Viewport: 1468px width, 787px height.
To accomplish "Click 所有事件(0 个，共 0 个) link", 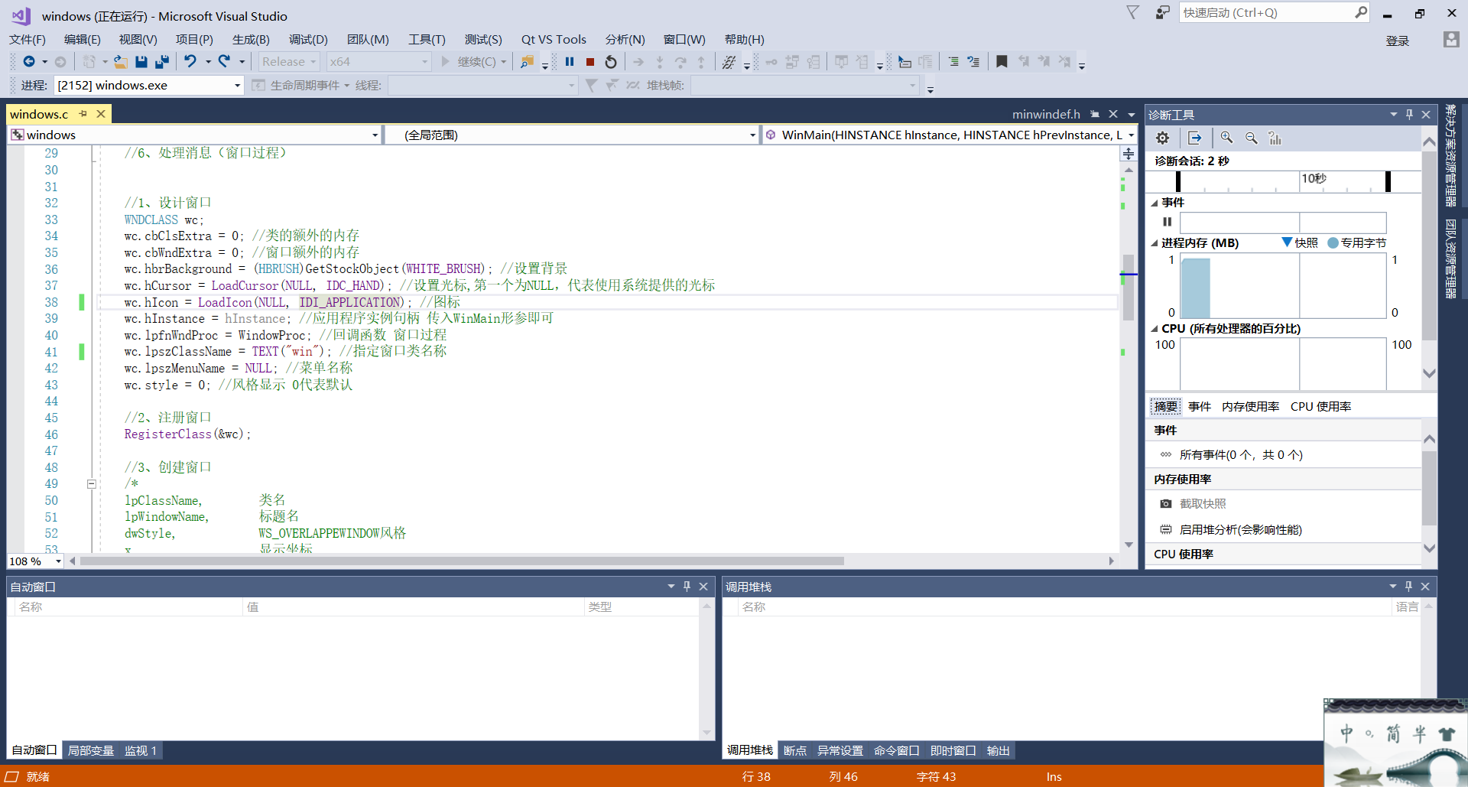I will (x=1241, y=455).
